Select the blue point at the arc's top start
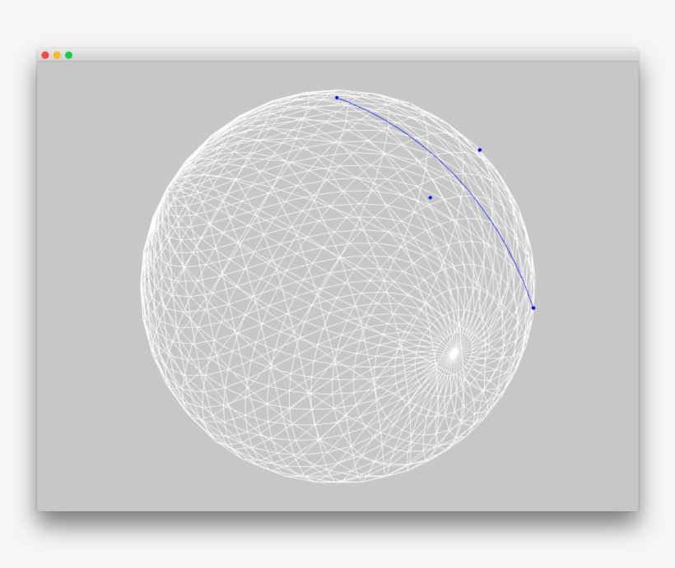Screen dimensions: 675x568 tap(337, 97)
